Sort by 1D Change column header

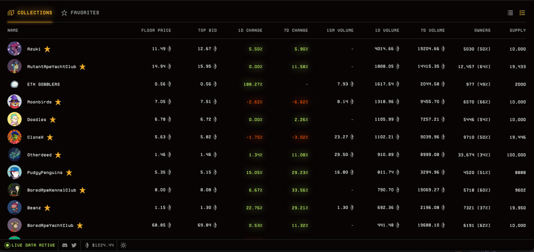[x=250, y=31]
